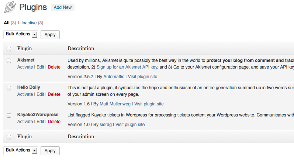
Task: Delete the Akismet plugin
Action: (x=54, y=67)
